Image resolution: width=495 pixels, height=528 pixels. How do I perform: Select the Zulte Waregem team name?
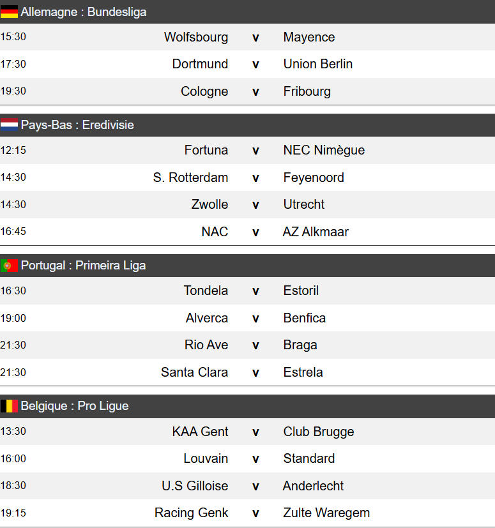326,513
